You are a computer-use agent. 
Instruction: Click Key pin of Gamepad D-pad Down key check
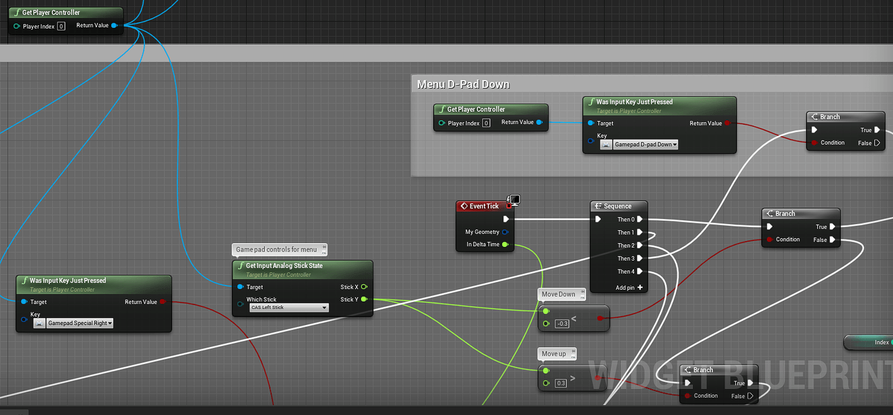(x=591, y=140)
